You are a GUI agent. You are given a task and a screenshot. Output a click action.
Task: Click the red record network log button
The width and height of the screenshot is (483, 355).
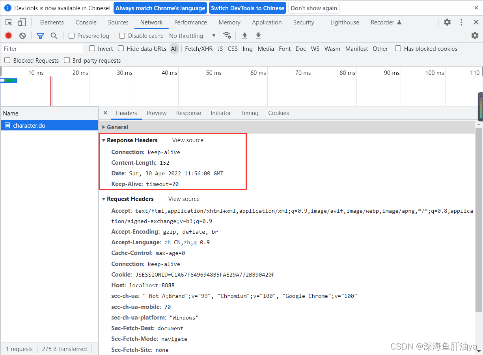(x=8, y=35)
